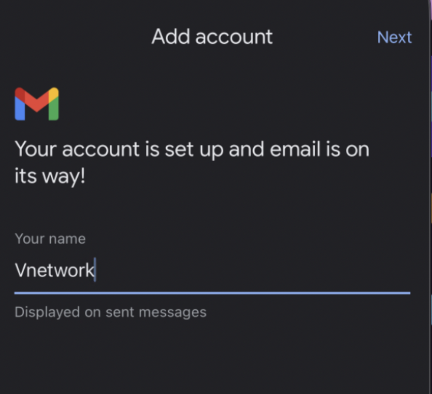Click 'Displayed on sent messages' helper text
The width and height of the screenshot is (432, 394).
click(x=111, y=312)
